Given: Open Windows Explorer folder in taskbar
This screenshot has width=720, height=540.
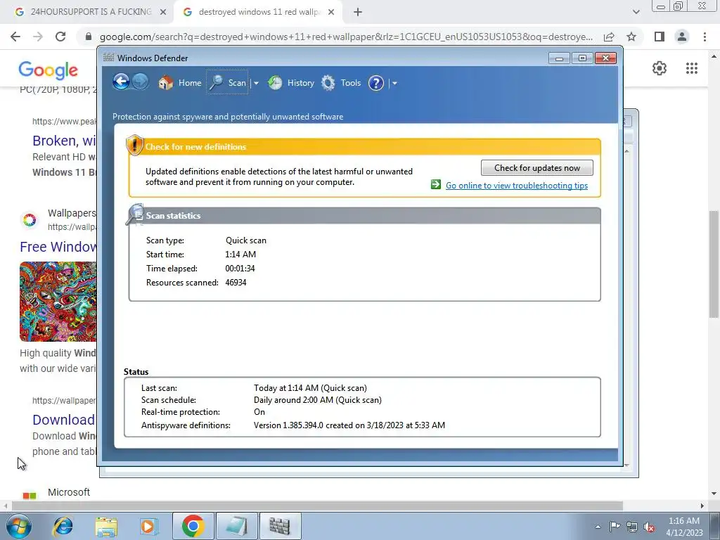Looking at the screenshot, I should click(106, 526).
